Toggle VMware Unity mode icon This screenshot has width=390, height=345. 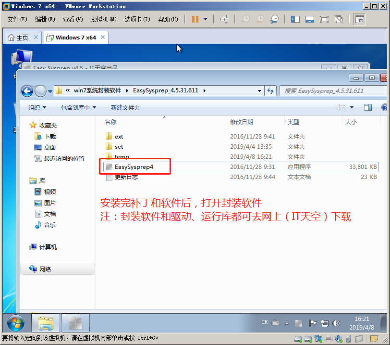(x=339, y=19)
